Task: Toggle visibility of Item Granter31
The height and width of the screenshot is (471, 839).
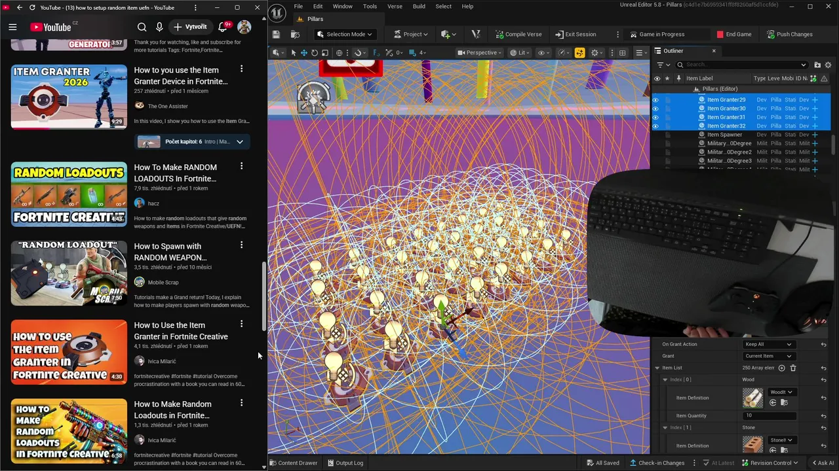Action: 655,117
